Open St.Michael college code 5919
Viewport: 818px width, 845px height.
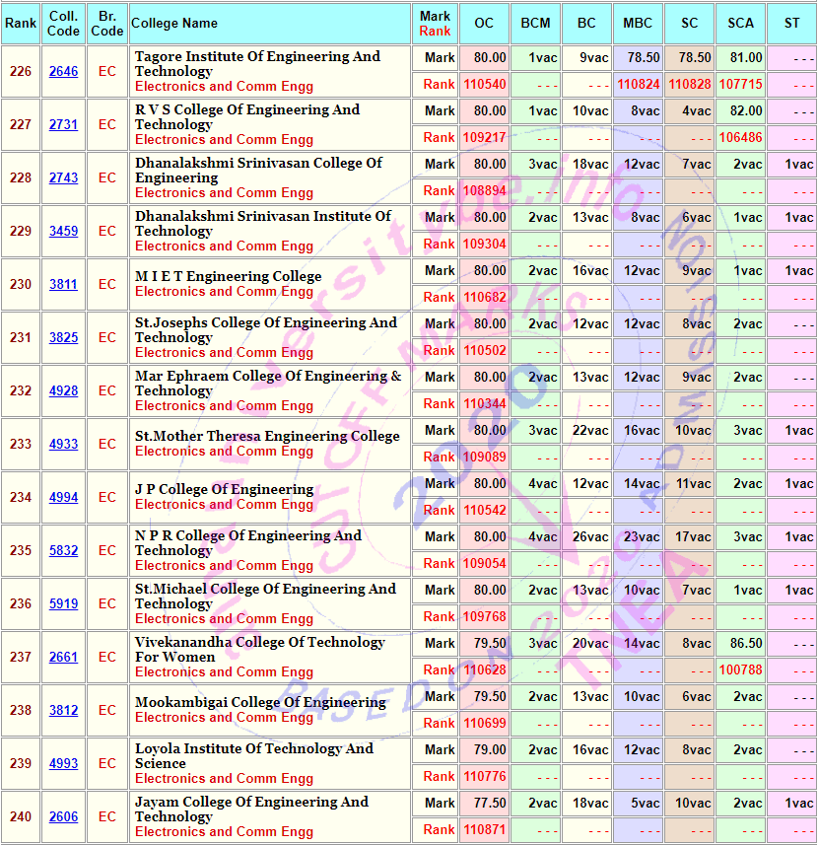click(x=63, y=603)
